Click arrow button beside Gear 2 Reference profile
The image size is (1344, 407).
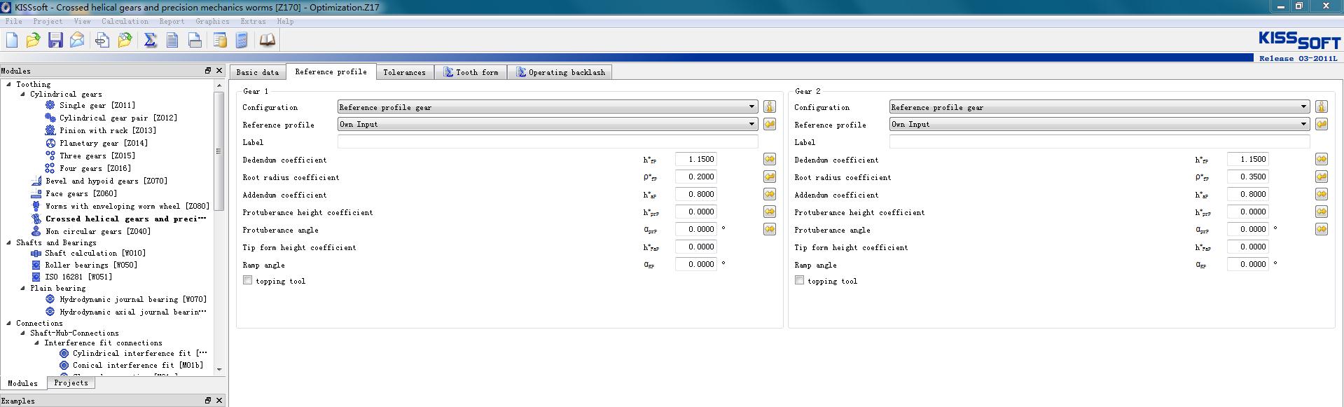1321,124
